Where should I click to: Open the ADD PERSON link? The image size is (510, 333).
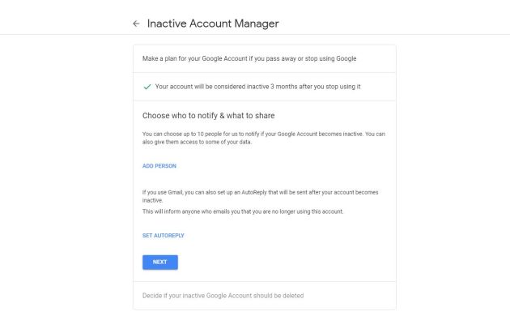point(159,166)
